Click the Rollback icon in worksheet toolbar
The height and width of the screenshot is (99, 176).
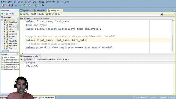(43, 14)
